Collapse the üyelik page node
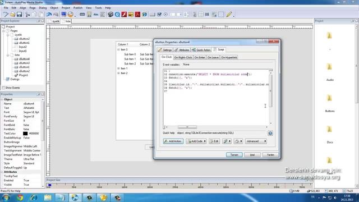Screen dimensions: 359x202 click(x=7, y=35)
